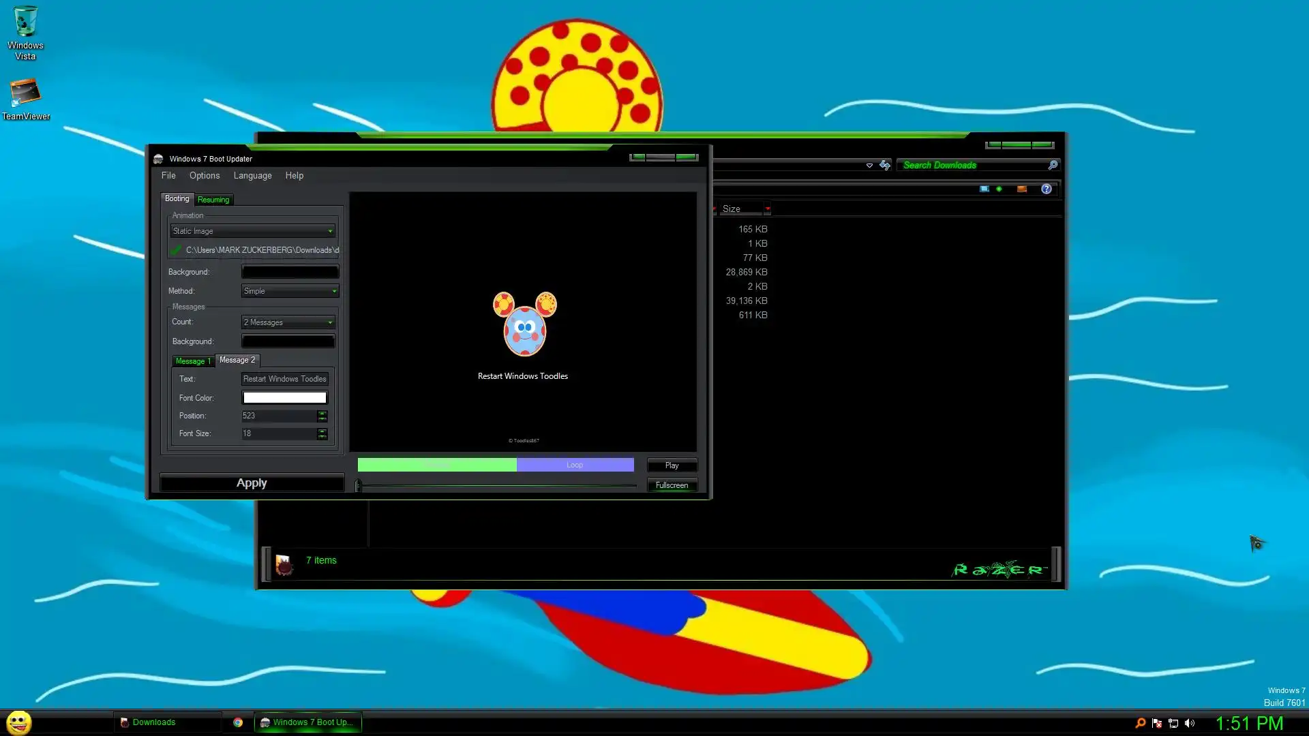1309x736 pixels.
Task: Click the Chrome icon in the taskbar
Action: tap(238, 722)
